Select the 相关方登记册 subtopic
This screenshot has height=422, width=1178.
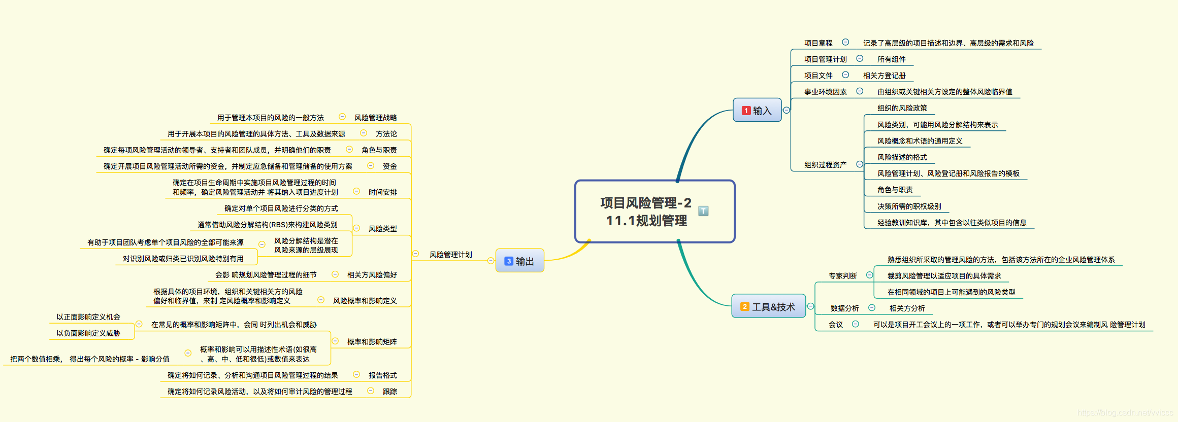885,76
